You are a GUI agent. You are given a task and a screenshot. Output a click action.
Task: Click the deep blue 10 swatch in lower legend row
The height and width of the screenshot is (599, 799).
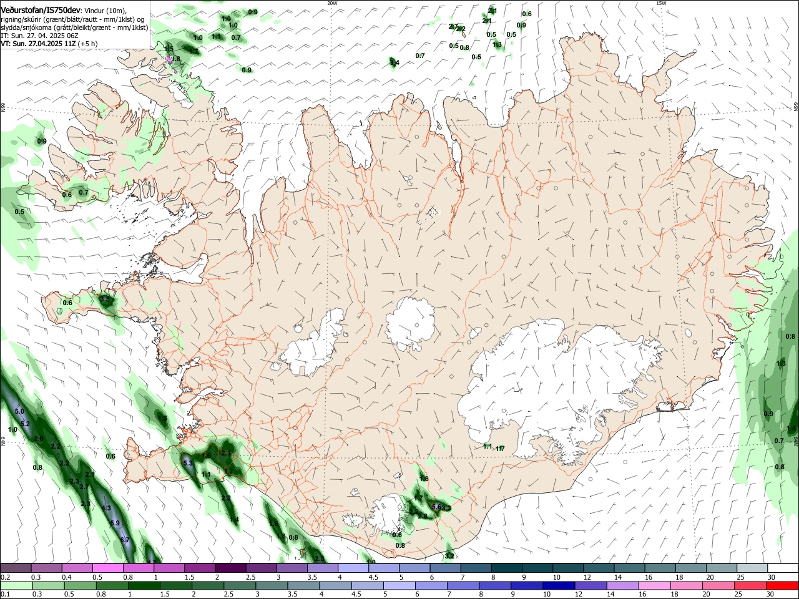[558, 585]
